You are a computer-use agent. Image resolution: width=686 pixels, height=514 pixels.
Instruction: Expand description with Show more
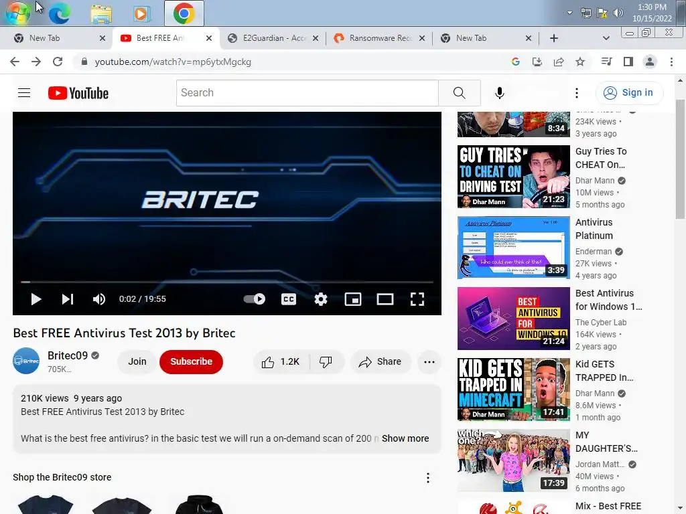coord(405,438)
